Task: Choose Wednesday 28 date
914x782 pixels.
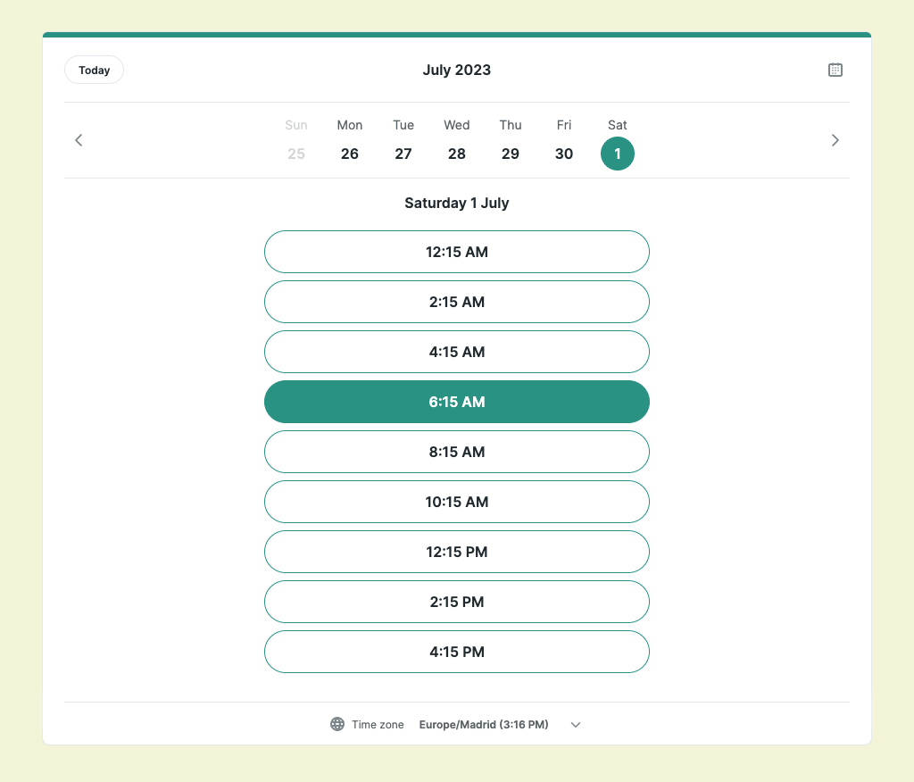Action: pos(457,153)
